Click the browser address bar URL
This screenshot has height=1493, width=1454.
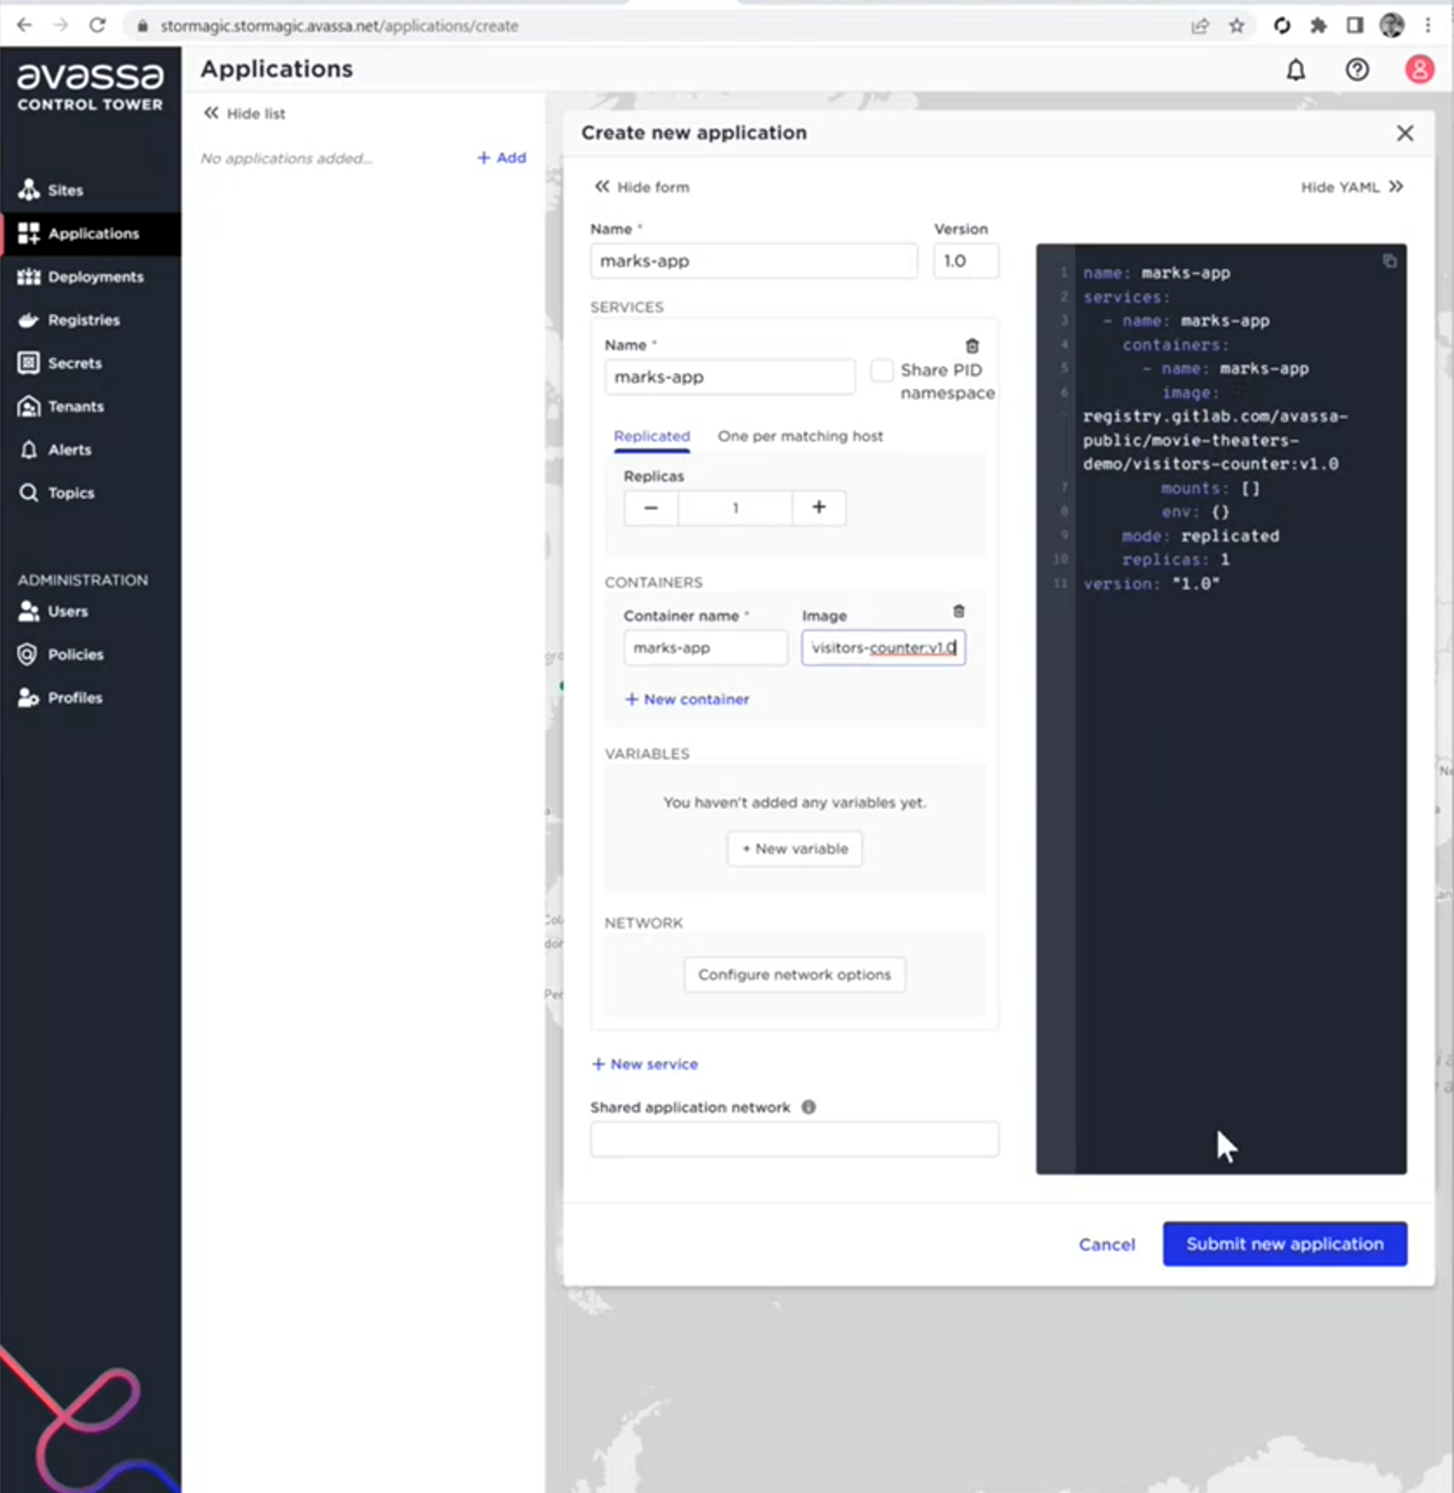(340, 26)
